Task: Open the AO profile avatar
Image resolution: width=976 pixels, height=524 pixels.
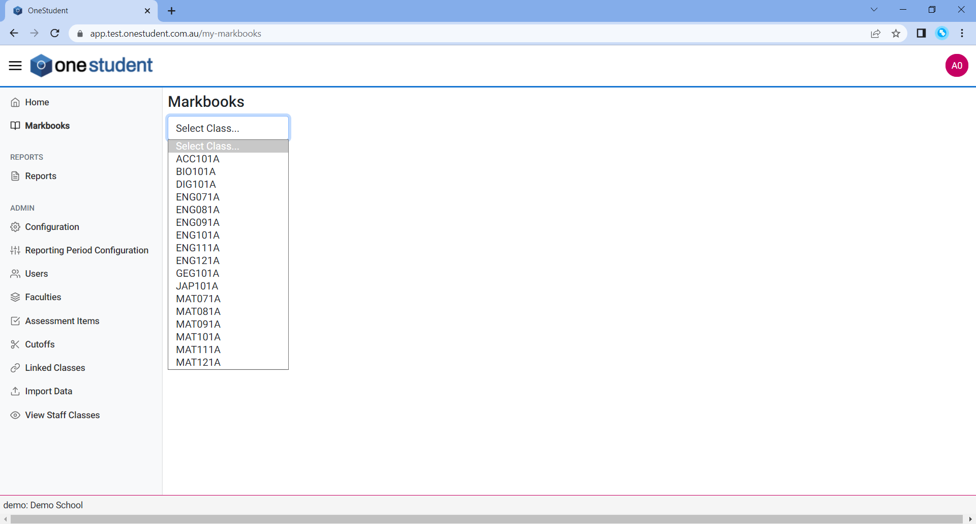Action: 957,65
